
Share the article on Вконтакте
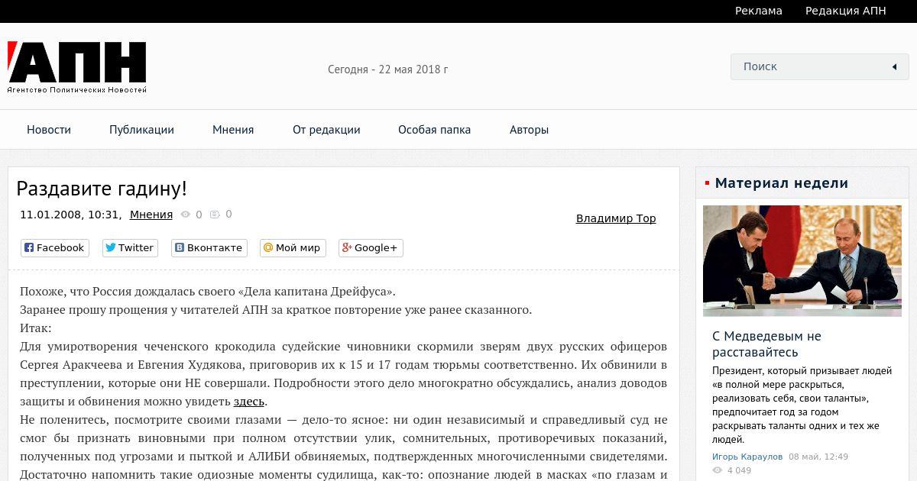[x=209, y=248]
